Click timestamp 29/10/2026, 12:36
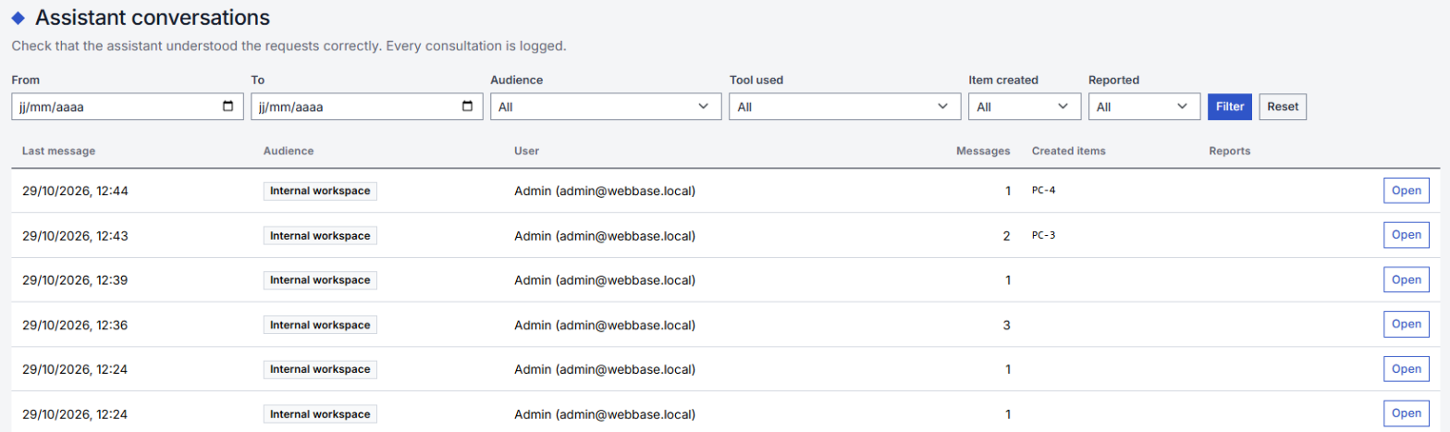The height and width of the screenshot is (432, 1450). pos(75,325)
